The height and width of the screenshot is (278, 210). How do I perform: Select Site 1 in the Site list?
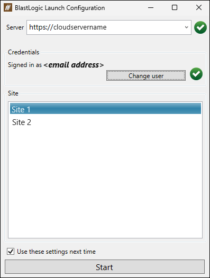(105, 109)
